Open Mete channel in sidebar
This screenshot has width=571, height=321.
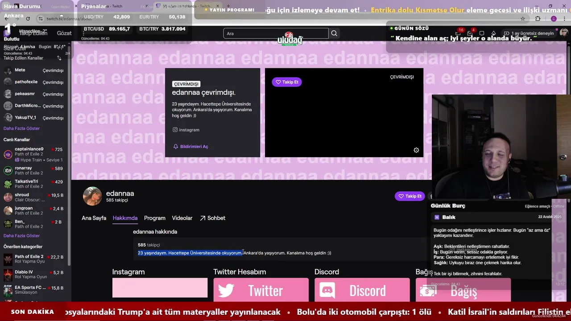(x=35, y=70)
